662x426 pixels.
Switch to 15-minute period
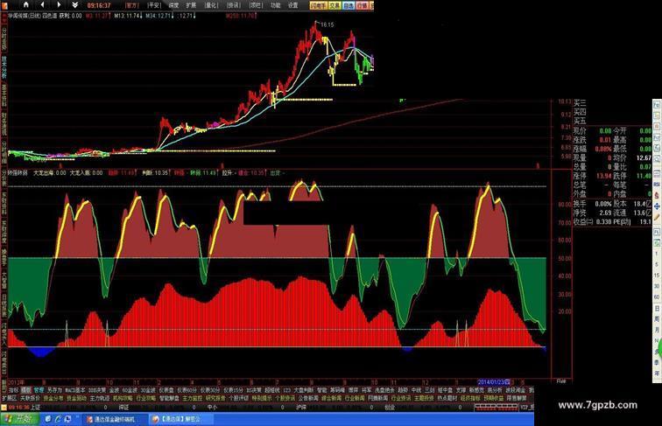click(x=657, y=276)
